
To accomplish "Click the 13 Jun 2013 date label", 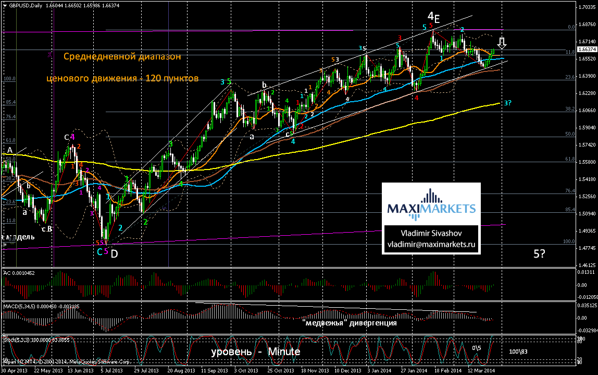I will [x=80, y=370].
